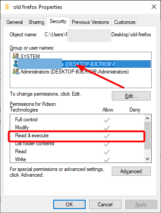Image resolution: width=161 pixels, height=213 pixels.
Task: Click the Edit... permissions button
Action: [131, 96]
